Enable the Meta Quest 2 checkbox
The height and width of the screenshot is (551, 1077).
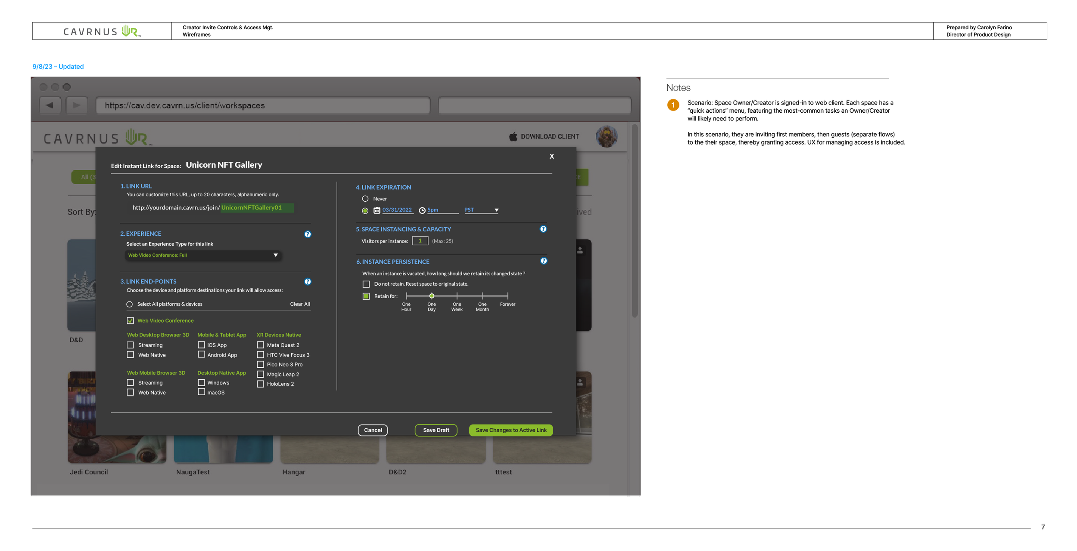coord(261,345)
